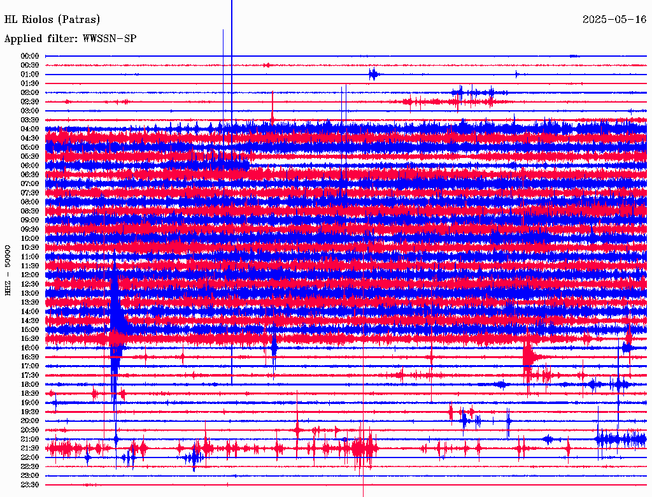This screenshot has height=497, width=652.
Task: Pick the 06:00 time label
Action: coord(30,166)
